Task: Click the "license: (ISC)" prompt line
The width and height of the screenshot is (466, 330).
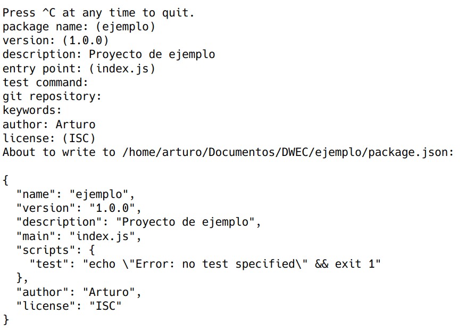Action: 49,138
